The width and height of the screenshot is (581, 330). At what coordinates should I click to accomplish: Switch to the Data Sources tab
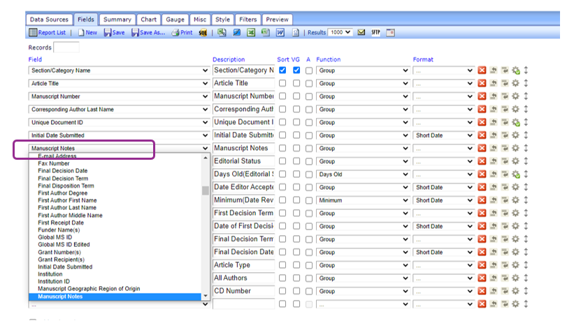[x=48, y=20]
